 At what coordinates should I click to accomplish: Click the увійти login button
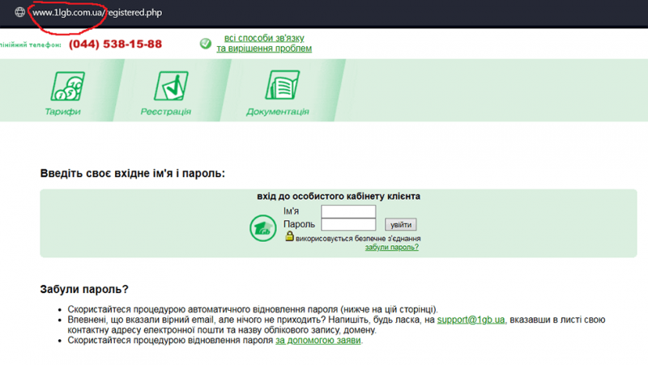[x=401, y=225]
